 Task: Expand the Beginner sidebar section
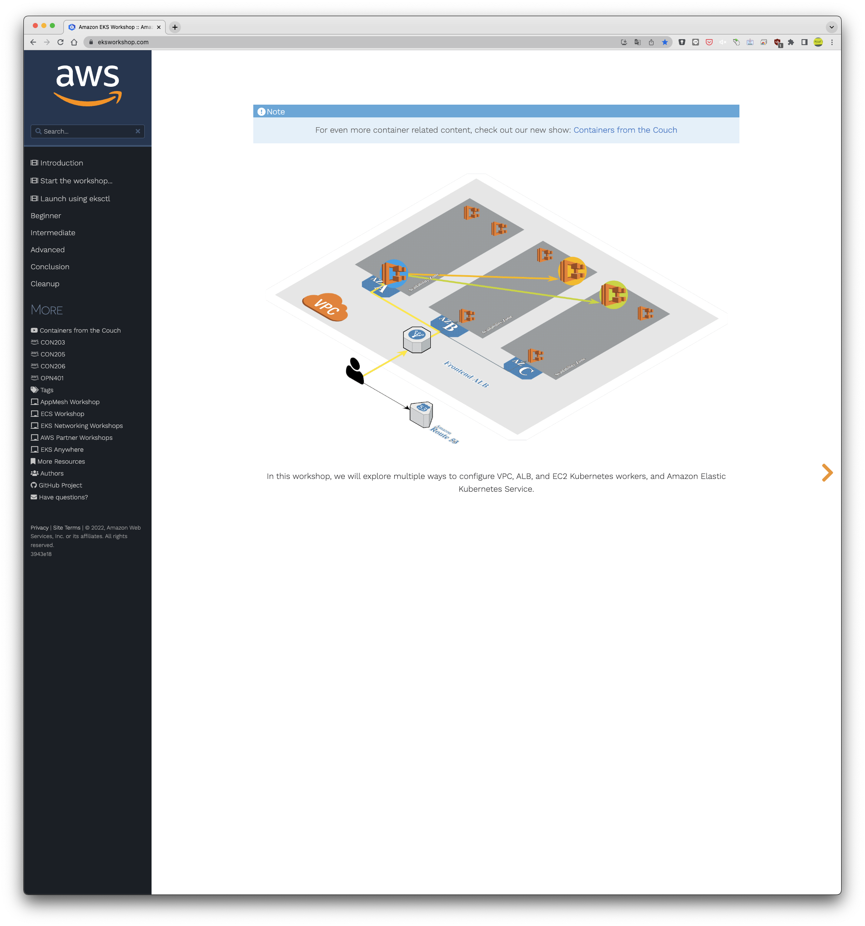pos(46,216)
